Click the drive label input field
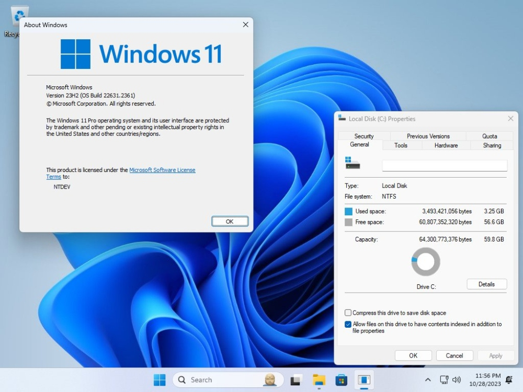Screen dimensions: 523x392 tap(444, 165)
